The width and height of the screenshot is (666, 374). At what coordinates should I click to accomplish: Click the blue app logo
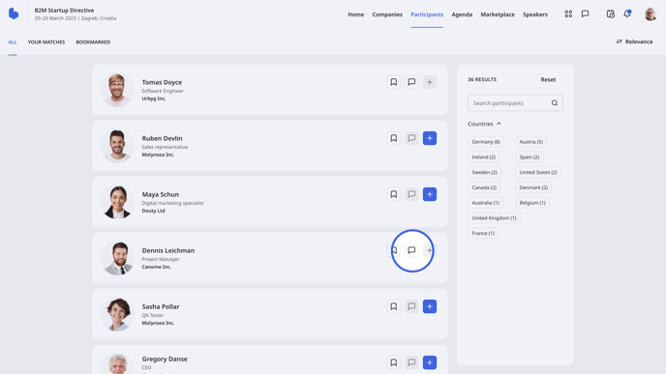pos(14,14)
